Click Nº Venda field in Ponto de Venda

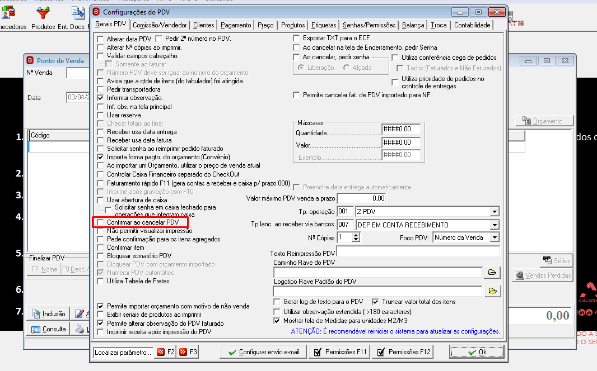(78, 73)
